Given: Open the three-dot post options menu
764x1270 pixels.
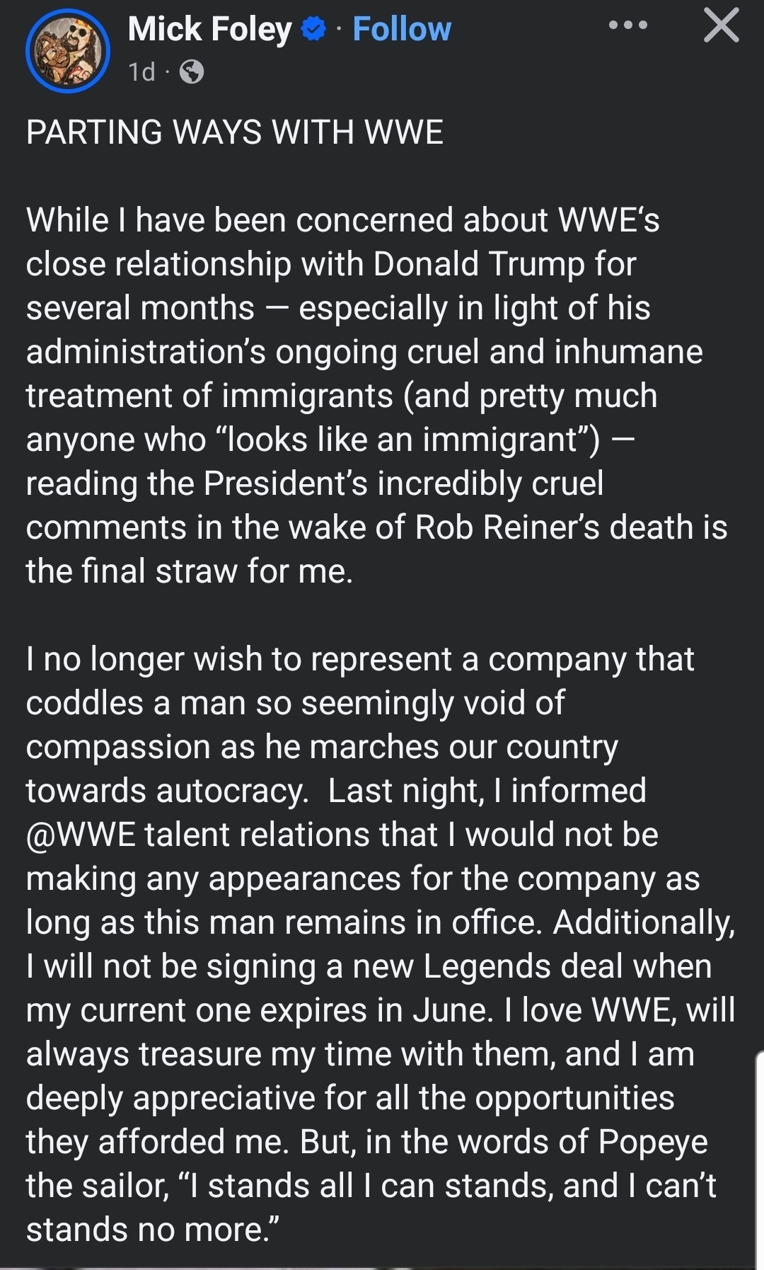Looking at the screenshot, I should pos(627,25).
